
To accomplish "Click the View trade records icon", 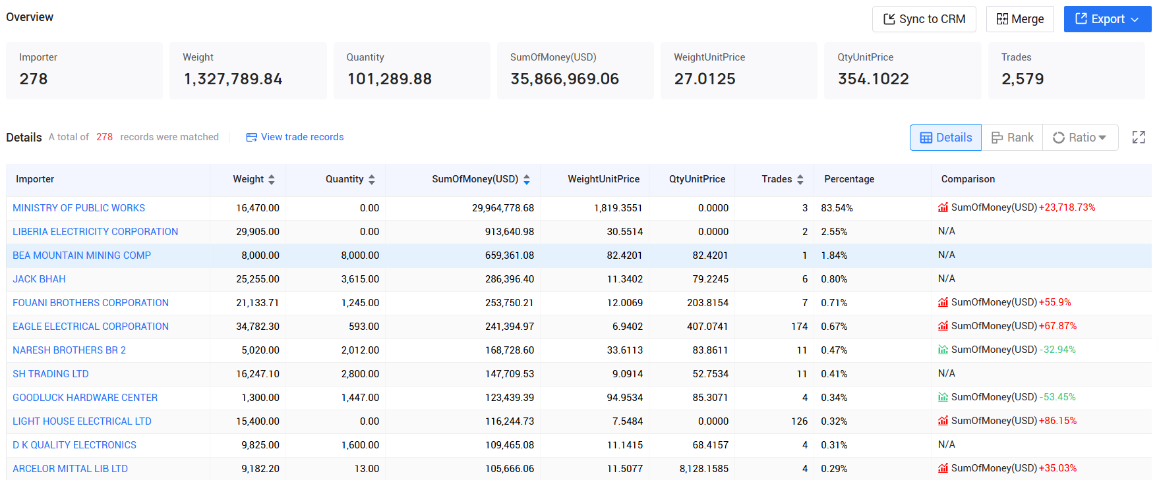I will 251,138.
